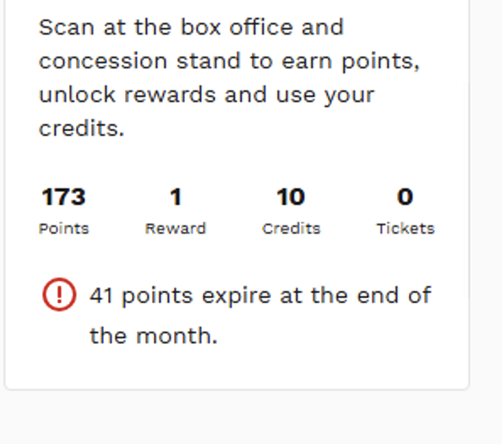Select the 1 reward count

click(x=176, y=197)
